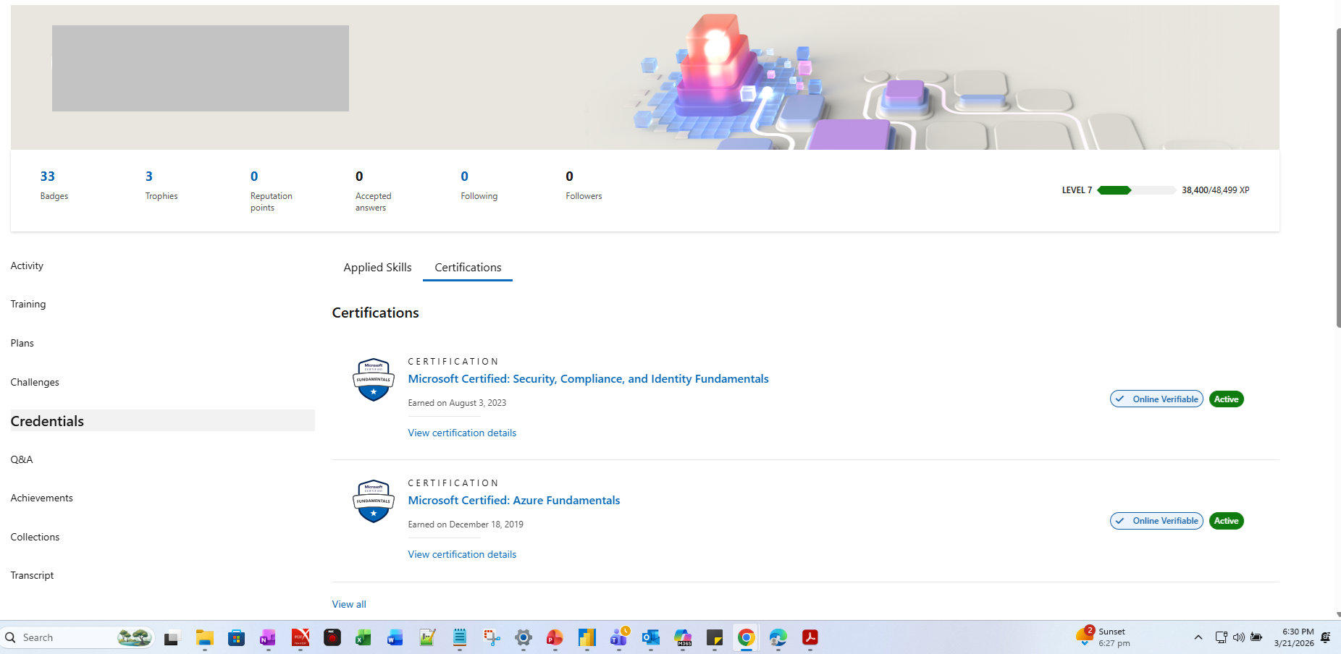Check battery status in system tray

click(x=1256, y=637)
